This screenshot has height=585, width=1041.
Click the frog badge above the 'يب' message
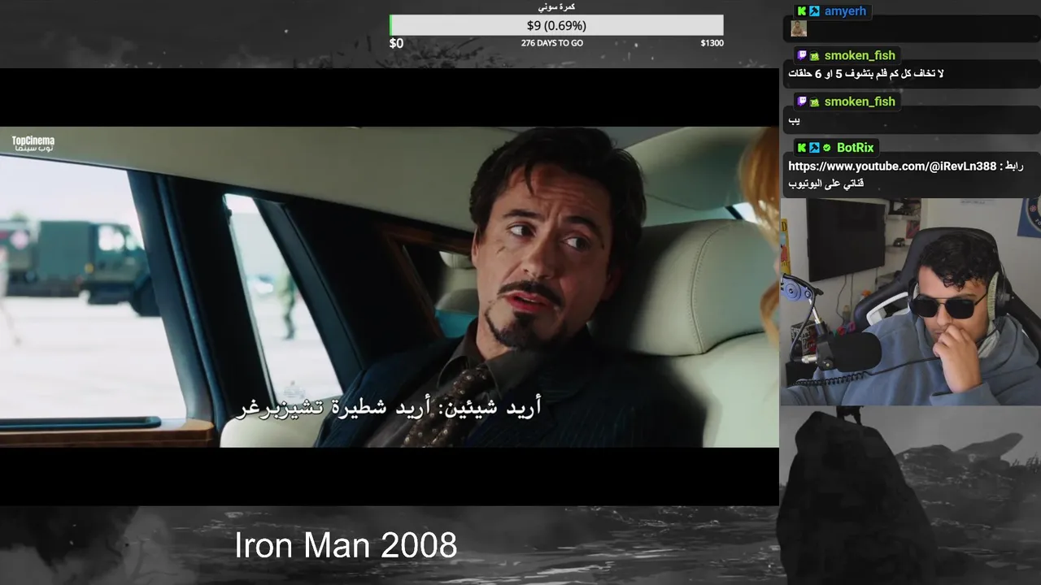(814, 102)
